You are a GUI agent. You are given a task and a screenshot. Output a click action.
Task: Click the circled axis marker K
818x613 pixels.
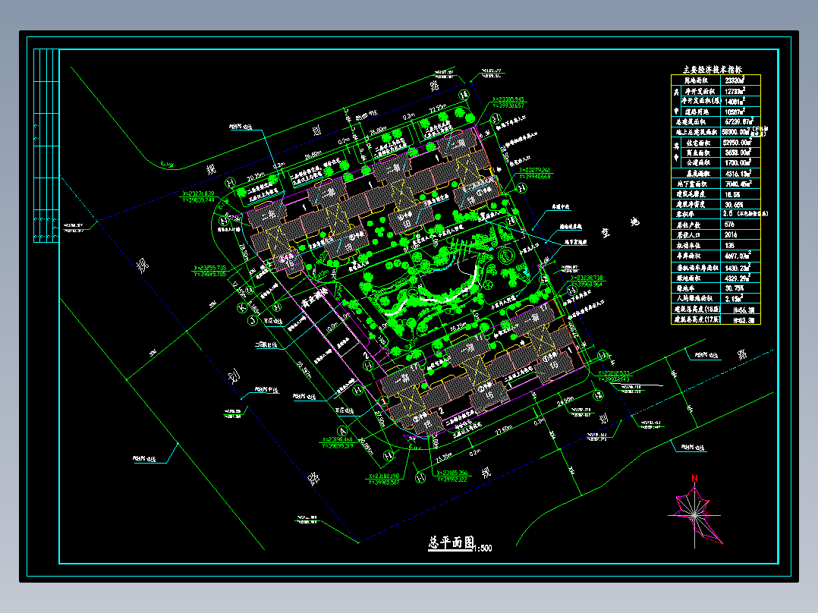coord(242,308)
